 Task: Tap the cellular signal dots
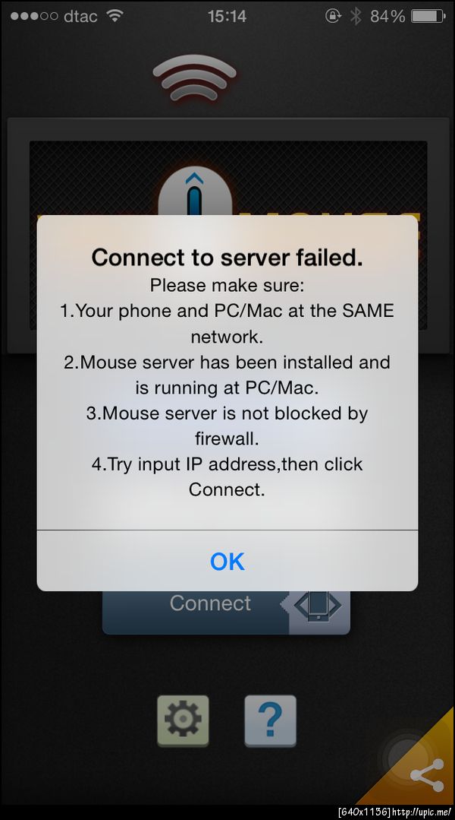tap(34, 16)
